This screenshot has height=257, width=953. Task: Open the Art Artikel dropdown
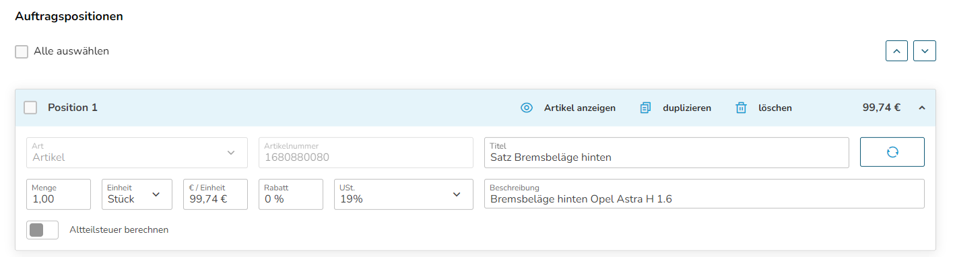coord(137,152)
